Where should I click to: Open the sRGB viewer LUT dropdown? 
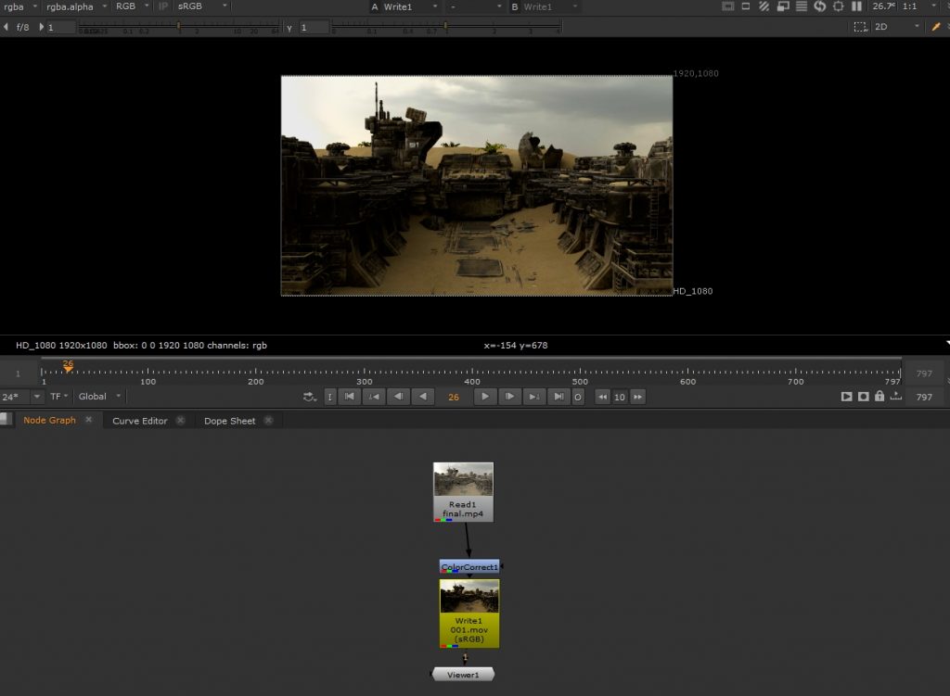point(202,6)
